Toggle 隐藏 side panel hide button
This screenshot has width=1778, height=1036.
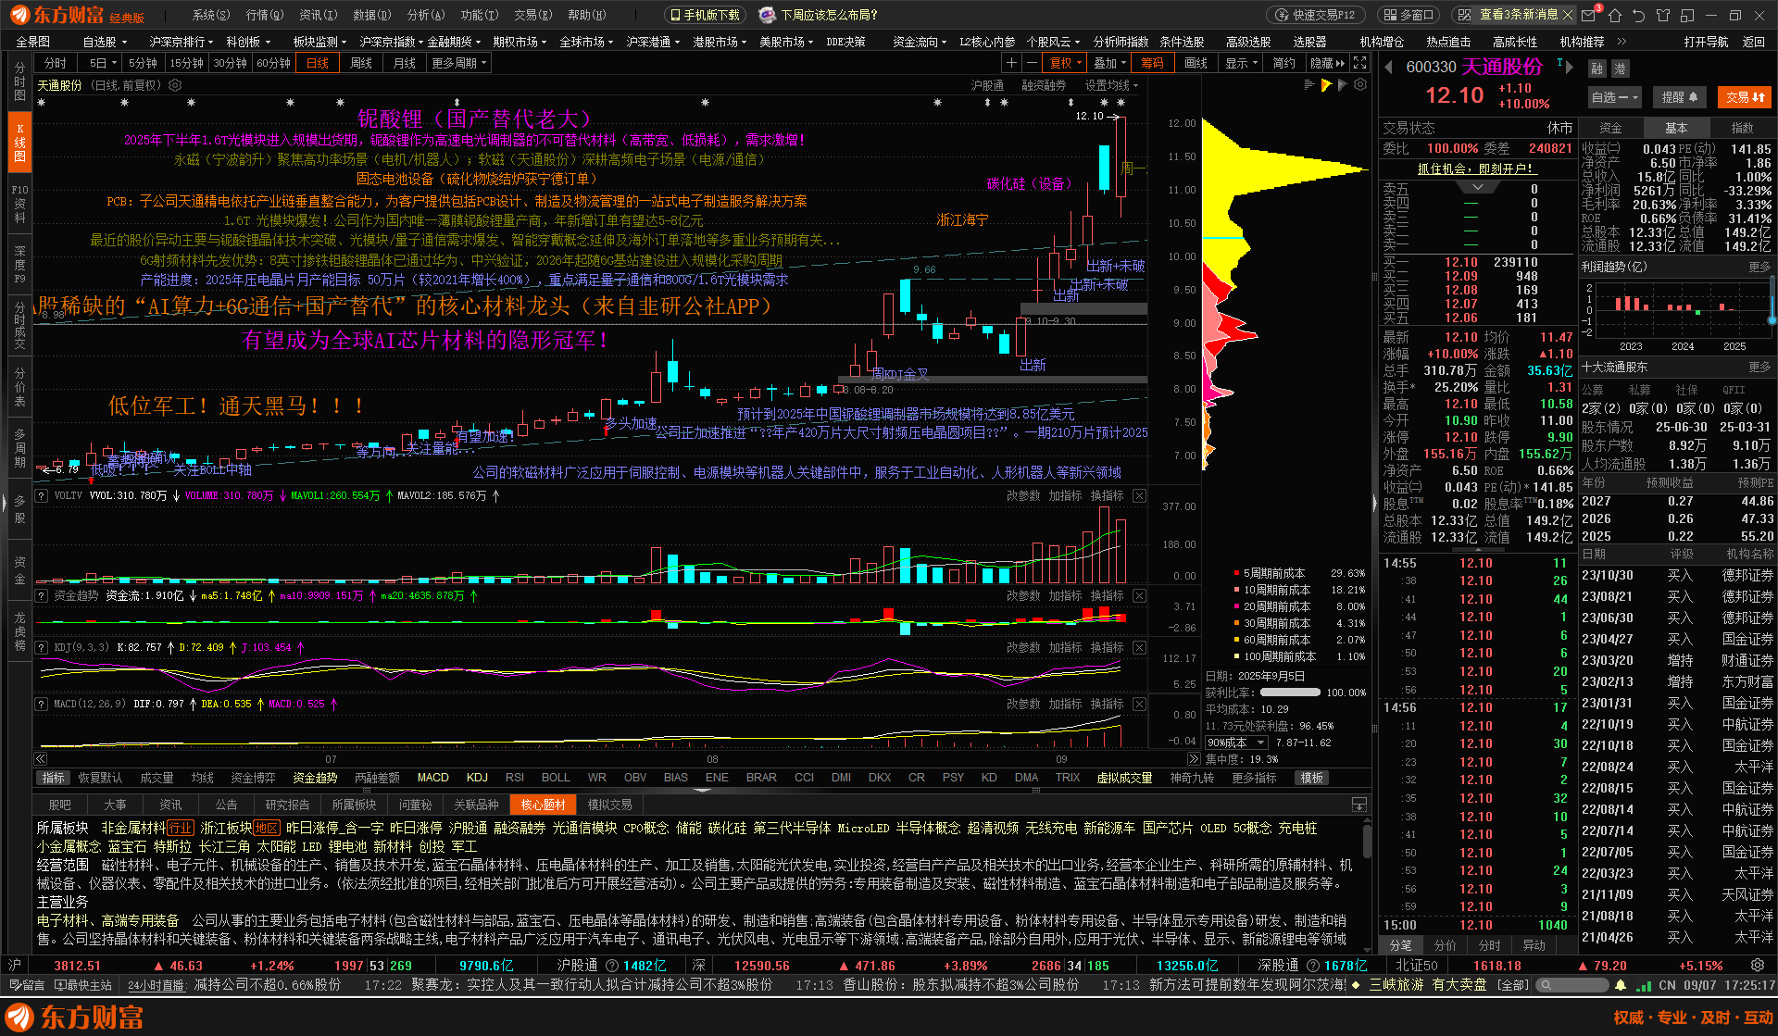pos(1327,63)
